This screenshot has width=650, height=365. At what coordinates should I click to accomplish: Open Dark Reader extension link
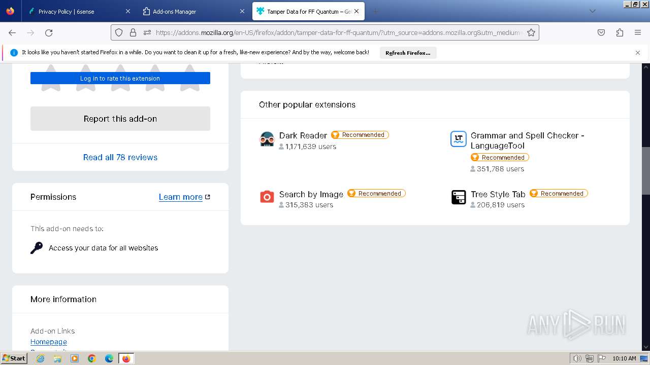303,135
